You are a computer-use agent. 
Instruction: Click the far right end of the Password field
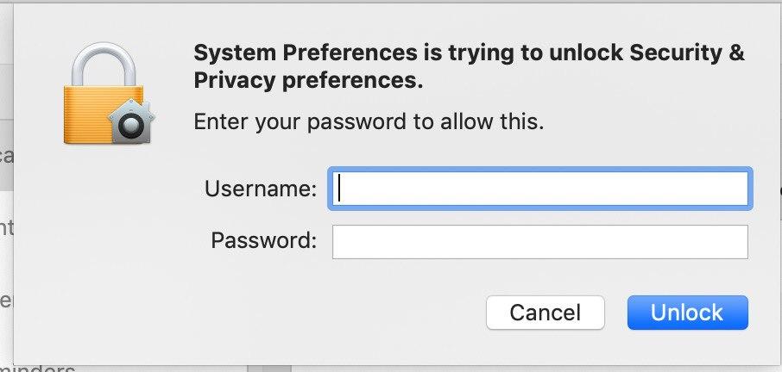(739, 242)
